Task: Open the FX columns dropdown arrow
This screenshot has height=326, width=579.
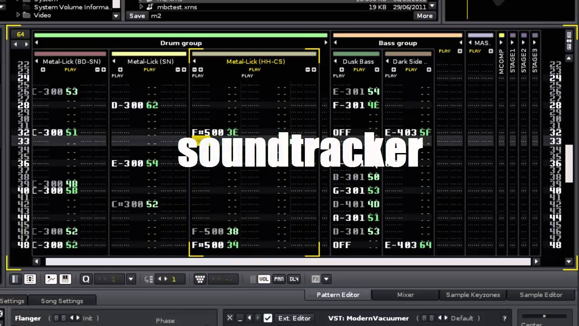Action: (x=326, y=279)
